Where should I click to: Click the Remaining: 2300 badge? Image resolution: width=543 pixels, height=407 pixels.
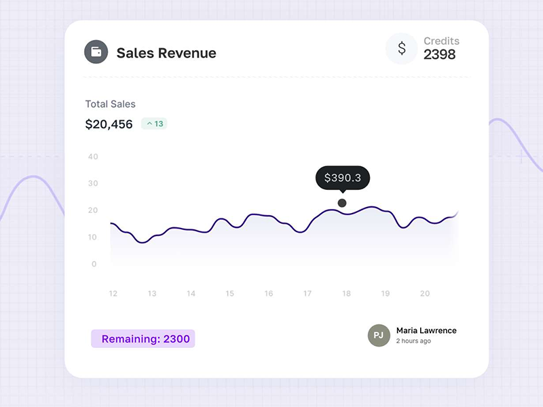[x=143, y=338]
